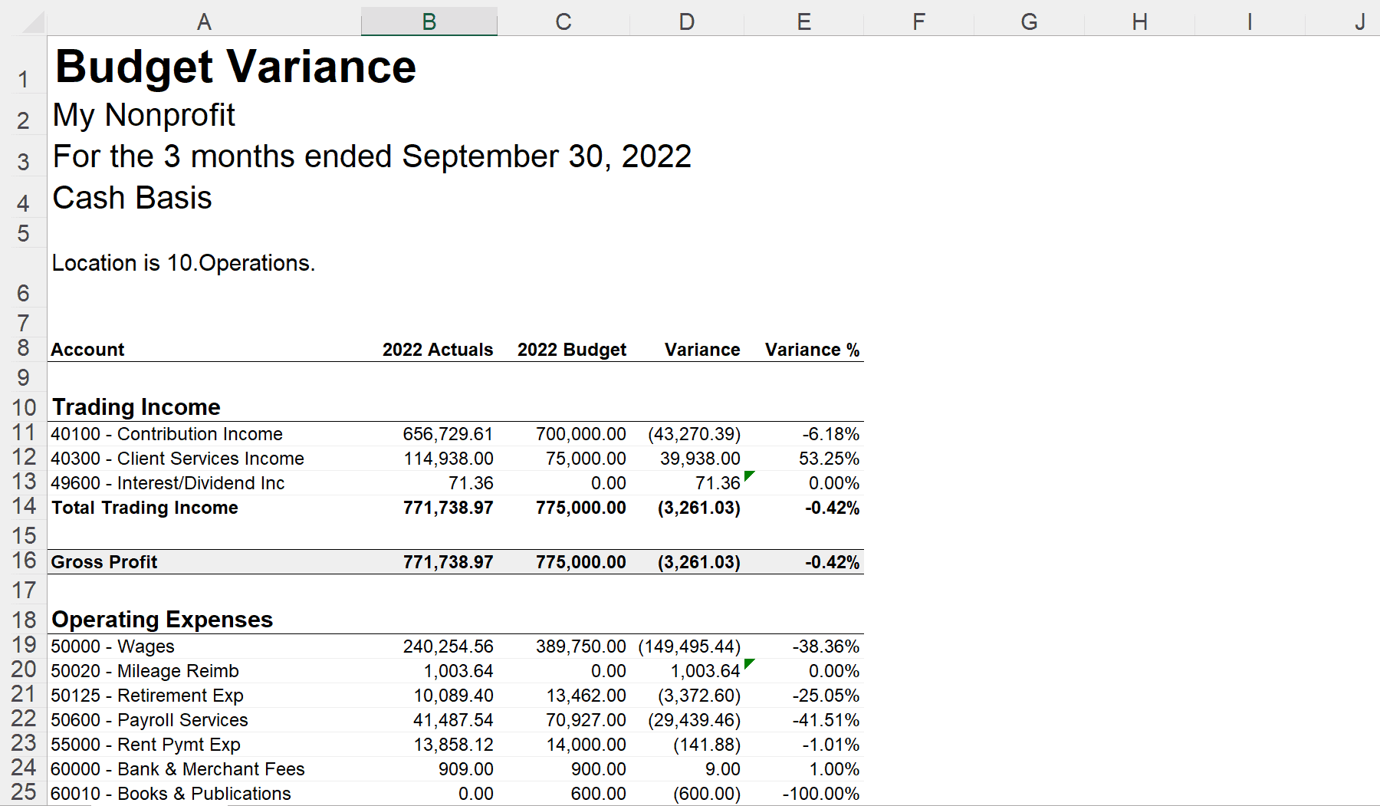Click the Variance heading cell

[702, 350]
